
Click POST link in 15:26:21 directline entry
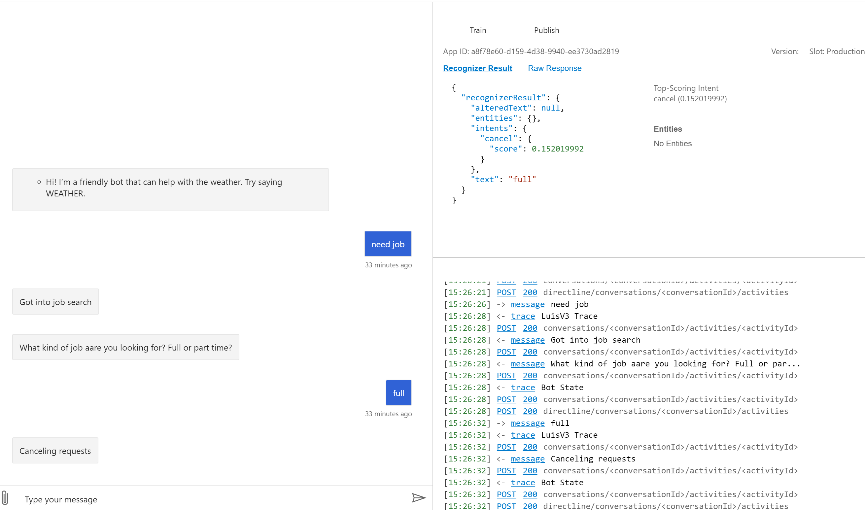point(506,292)
